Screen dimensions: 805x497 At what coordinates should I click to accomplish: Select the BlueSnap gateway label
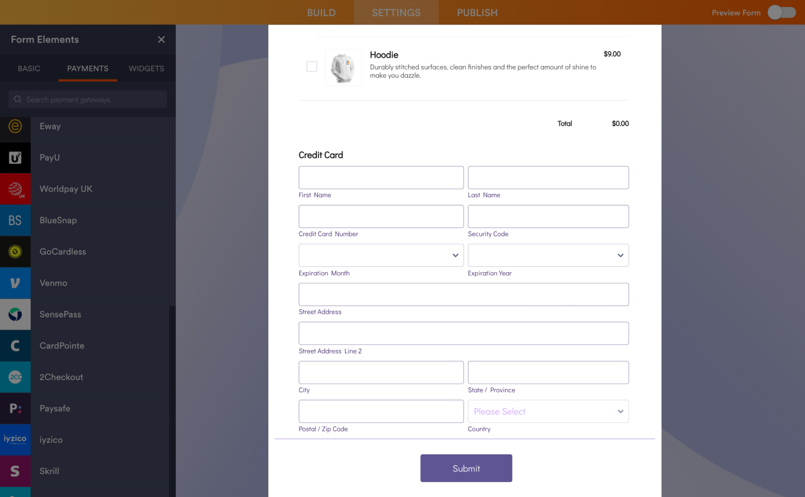(x=58, y=220)
